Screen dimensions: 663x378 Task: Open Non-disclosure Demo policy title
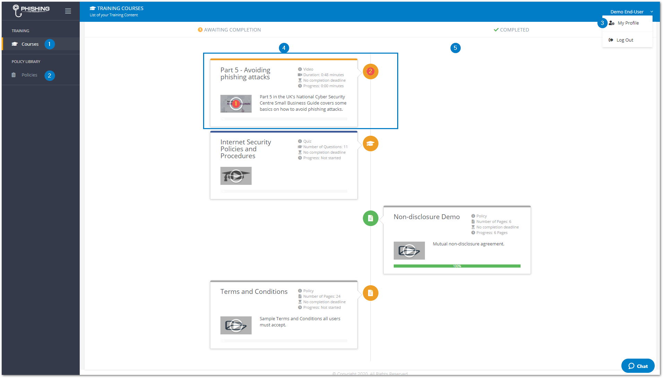click(x=427, y=217)
